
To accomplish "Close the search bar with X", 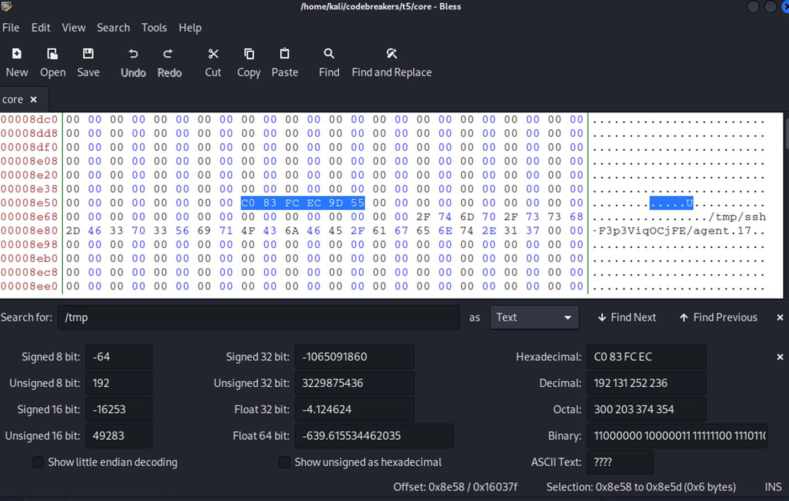I will 780,317.
